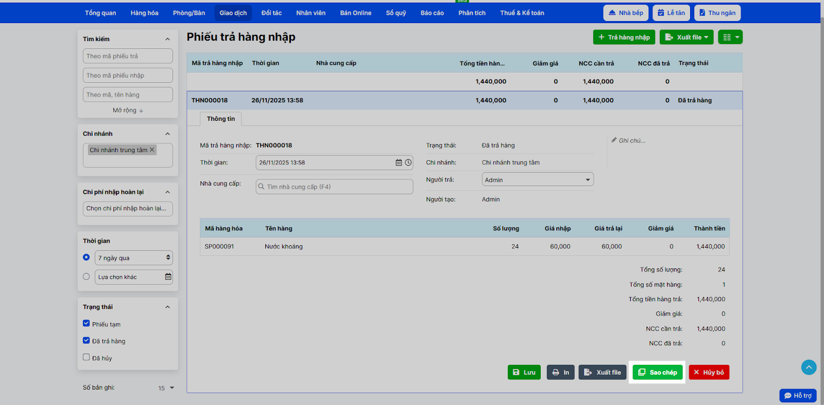Open the Tổng quan menu

click(100, 13)
